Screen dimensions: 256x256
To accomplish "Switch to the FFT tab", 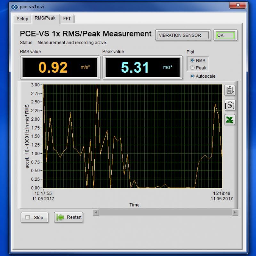I will tap(67, 19).
